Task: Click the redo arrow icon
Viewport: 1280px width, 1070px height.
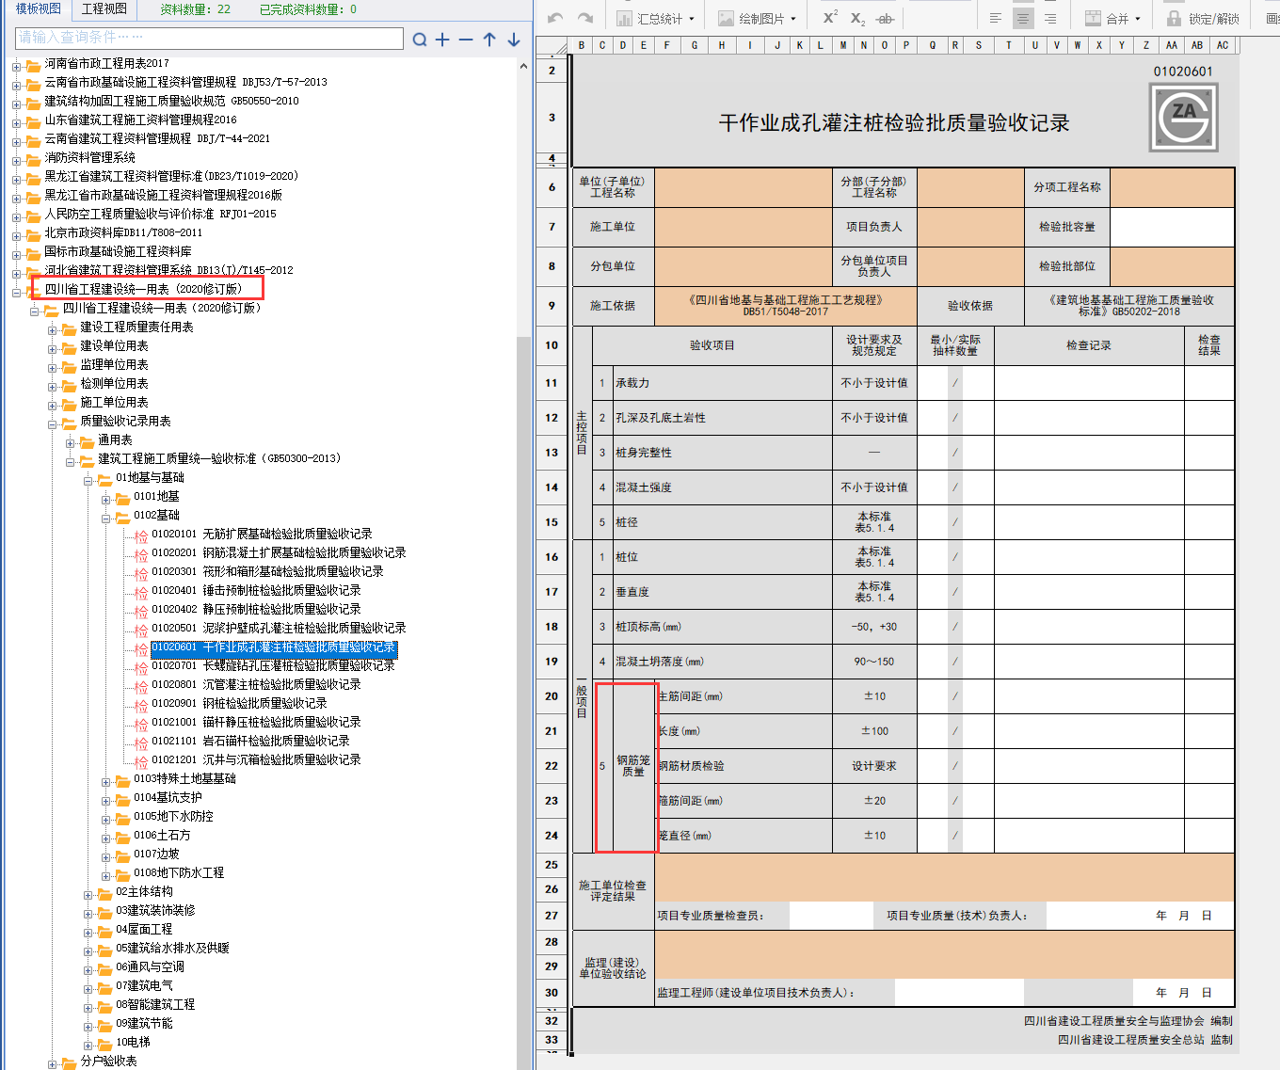Action: (585, 18)
